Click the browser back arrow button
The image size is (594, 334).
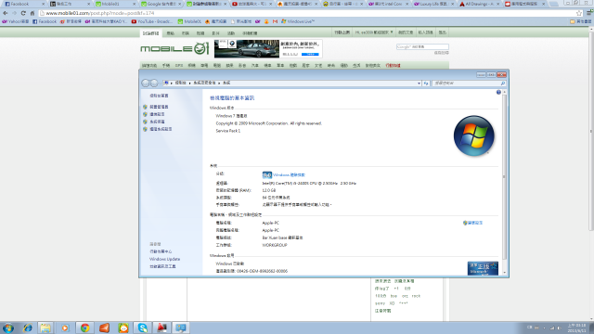(x=6, y=13)
